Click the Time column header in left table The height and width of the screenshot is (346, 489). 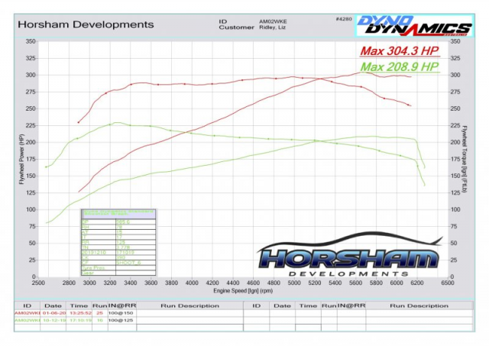[79, 306]
